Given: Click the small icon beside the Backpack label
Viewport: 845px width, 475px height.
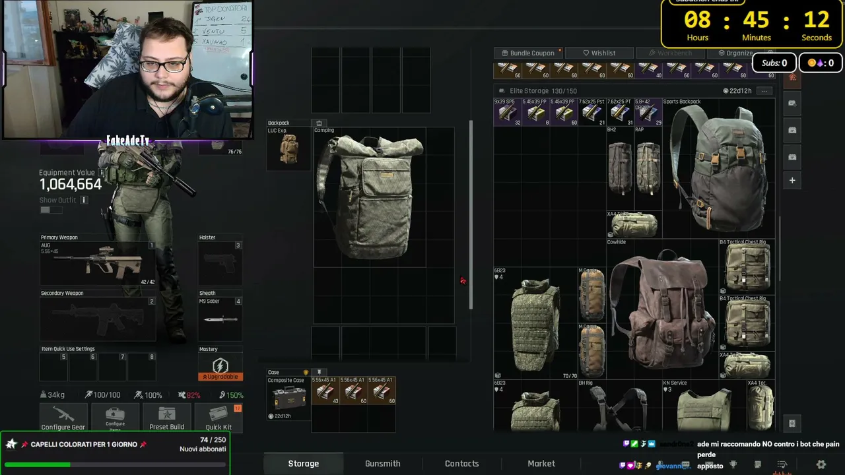Looking at the screenshot, I should [319, 123].
